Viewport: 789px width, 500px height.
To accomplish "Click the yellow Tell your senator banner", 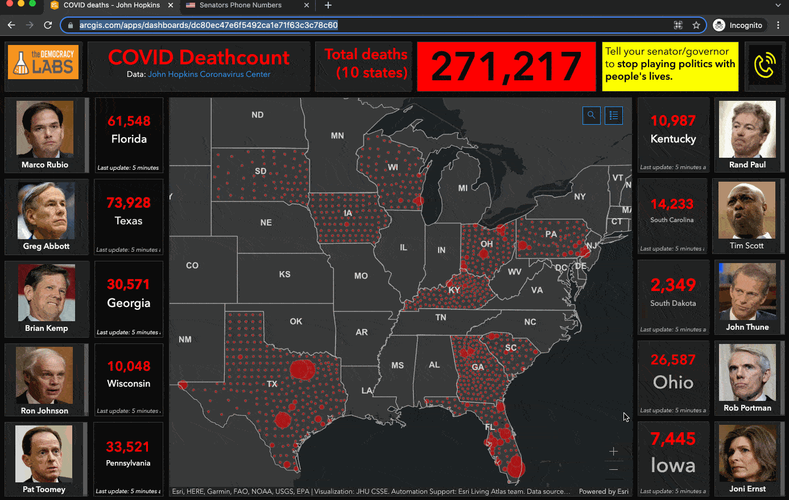I will click(670, 66).
